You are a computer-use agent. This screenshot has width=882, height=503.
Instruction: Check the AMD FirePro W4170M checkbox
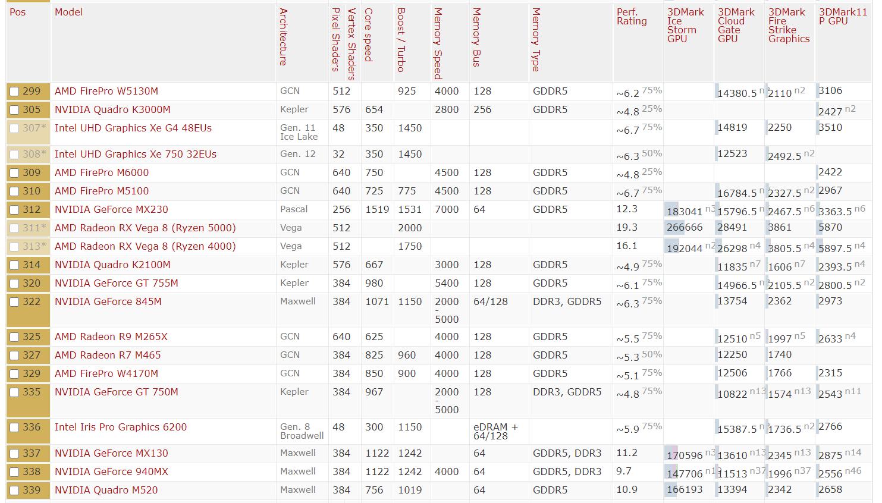pos(14,374)
